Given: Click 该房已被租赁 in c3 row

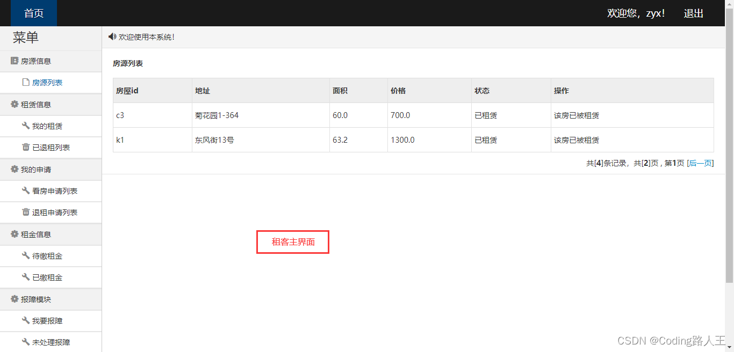Looking at the screenshot, I should pos(577,115).
